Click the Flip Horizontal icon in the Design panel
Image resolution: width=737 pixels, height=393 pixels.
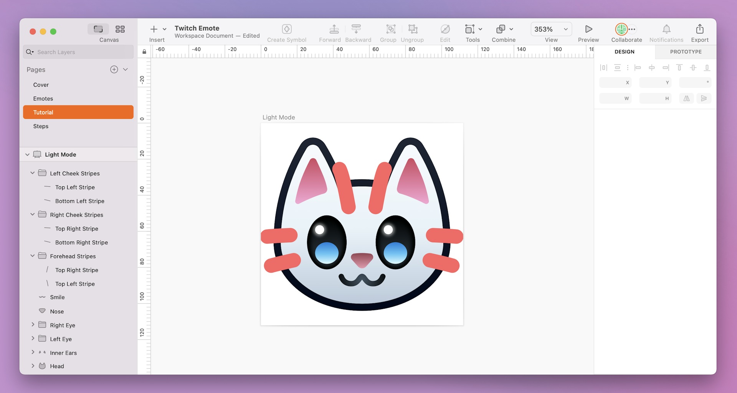(687, 98)
